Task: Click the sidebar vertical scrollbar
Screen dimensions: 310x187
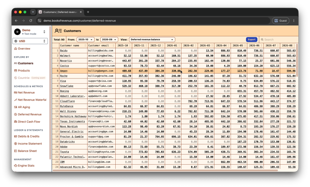Action: (x=50, y=93)
